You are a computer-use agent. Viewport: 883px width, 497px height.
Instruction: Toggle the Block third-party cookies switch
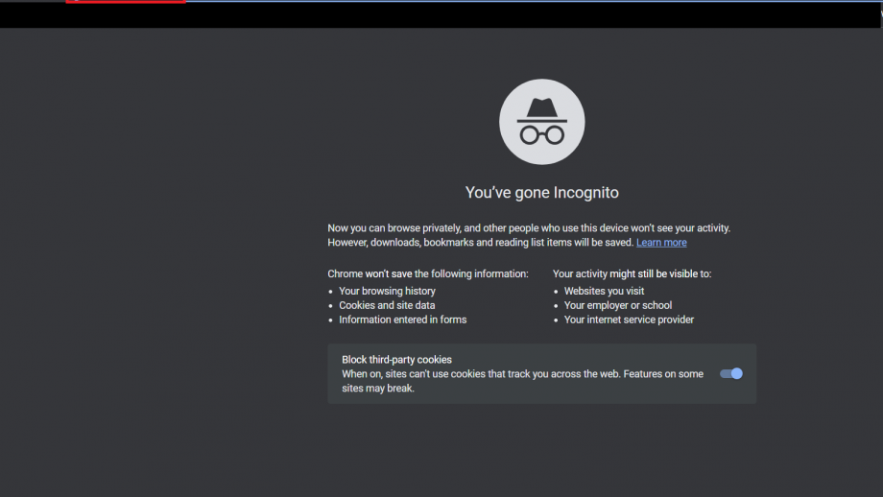(x=731, y=374)
